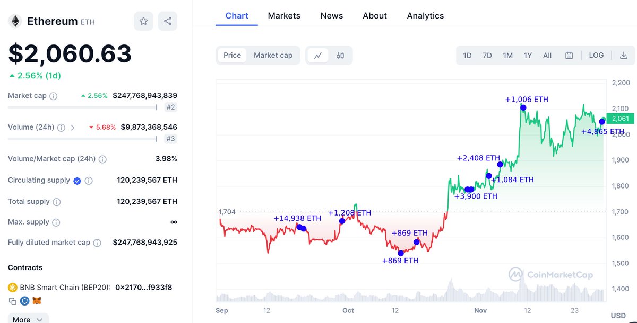Show info tooltip next to Total supply
Viewport: 637px width, 323px height.
tap(57, 202)
